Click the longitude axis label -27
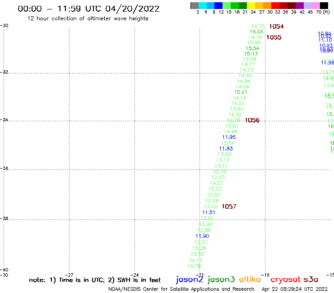Viewport: 334px width, 293px height. pos(69,275)
